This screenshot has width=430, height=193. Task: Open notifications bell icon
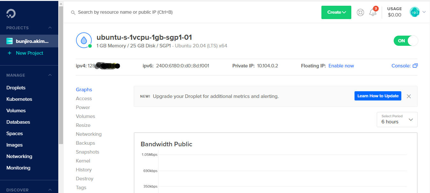pos(373,12)
